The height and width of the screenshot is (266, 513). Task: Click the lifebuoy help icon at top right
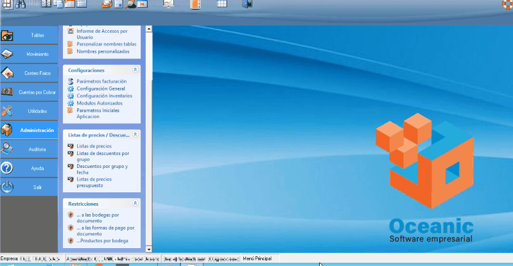[x=507, y=4]
